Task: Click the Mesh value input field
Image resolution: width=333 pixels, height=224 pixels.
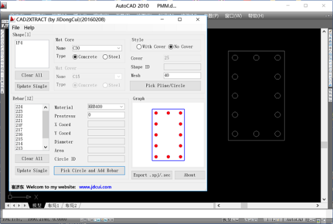Action: [183, 75]
